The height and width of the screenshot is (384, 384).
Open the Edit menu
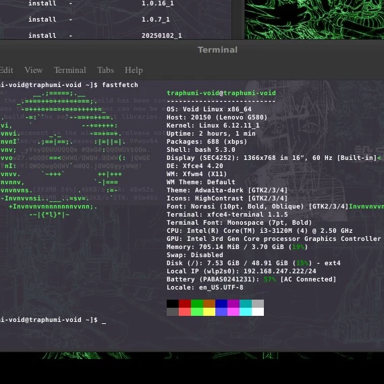6,70
